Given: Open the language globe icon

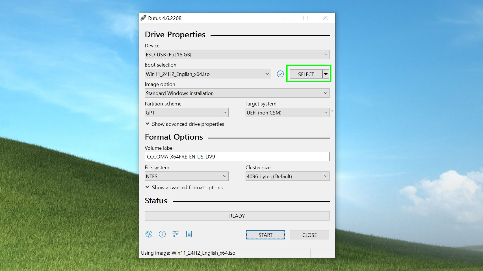Looking at the screenshot, I should 149,234.
